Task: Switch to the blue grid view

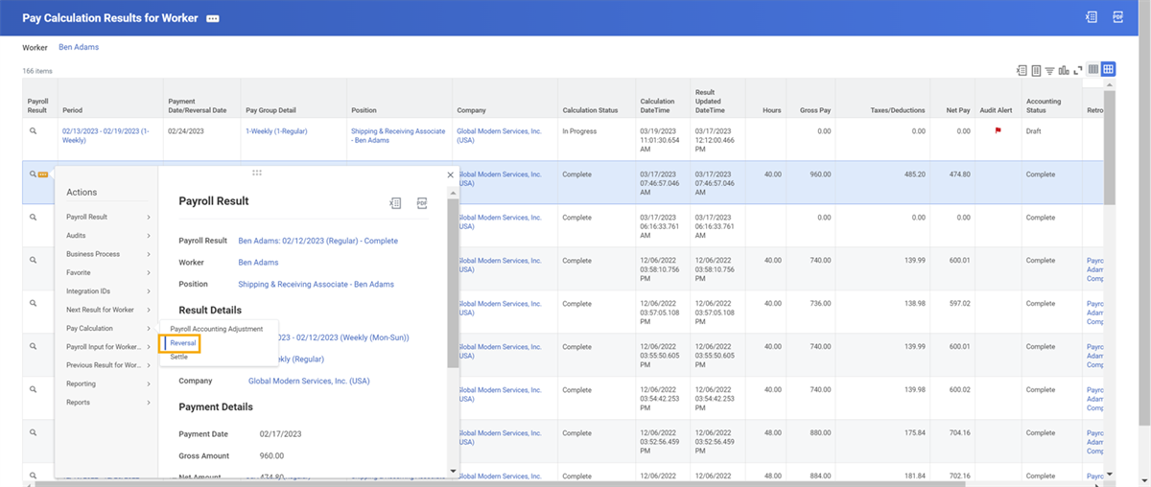Action: pyautogui.click(x=1108, y=70)
